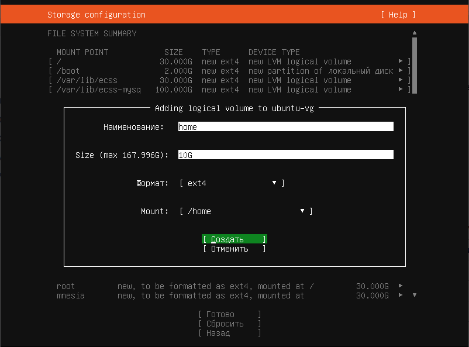The height and width of the screenshot is (347, 469).
Task: Click the MOUNT POINT column header
Action: coord(82,52)
